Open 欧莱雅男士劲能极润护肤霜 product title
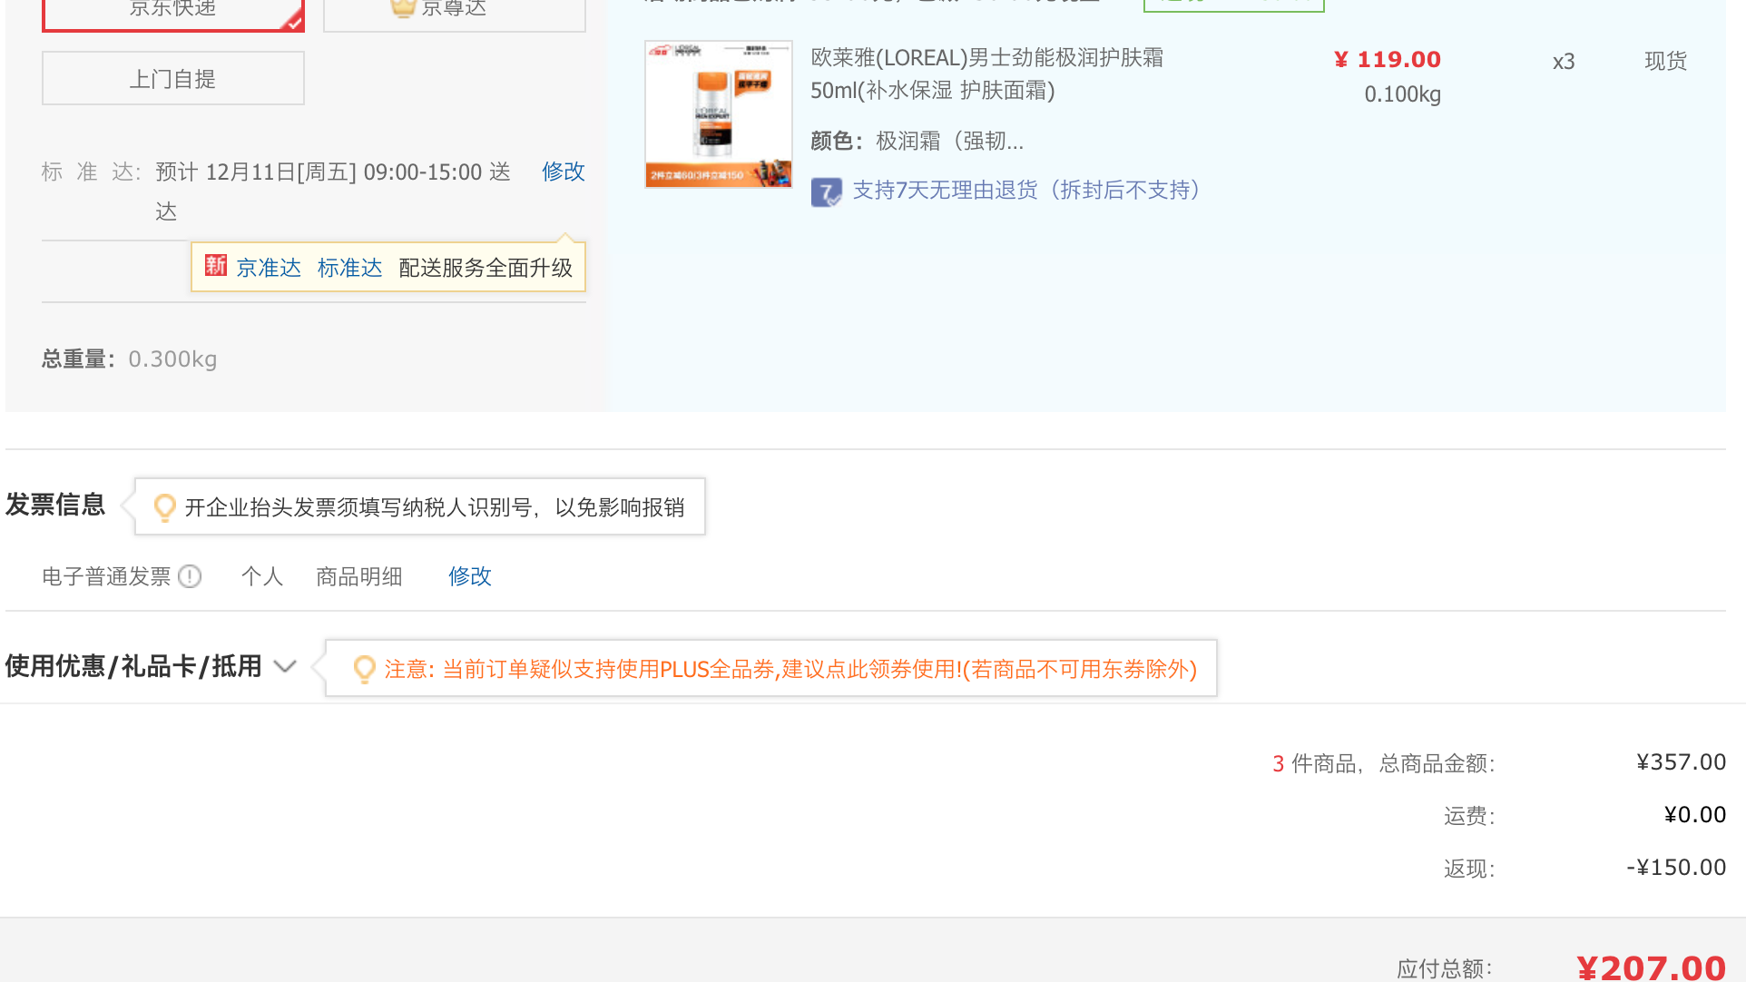1746x982 pixels. coord(986,74)
